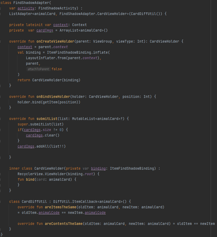Click the underlined context property
The width and height of the screenshot is (217, 237).
(60, 25)
